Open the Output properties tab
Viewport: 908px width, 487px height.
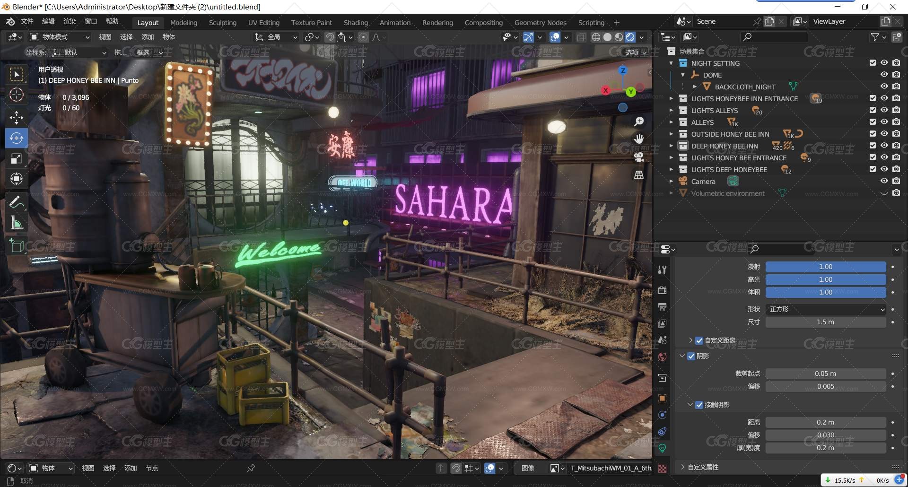(x=663, y=307)
